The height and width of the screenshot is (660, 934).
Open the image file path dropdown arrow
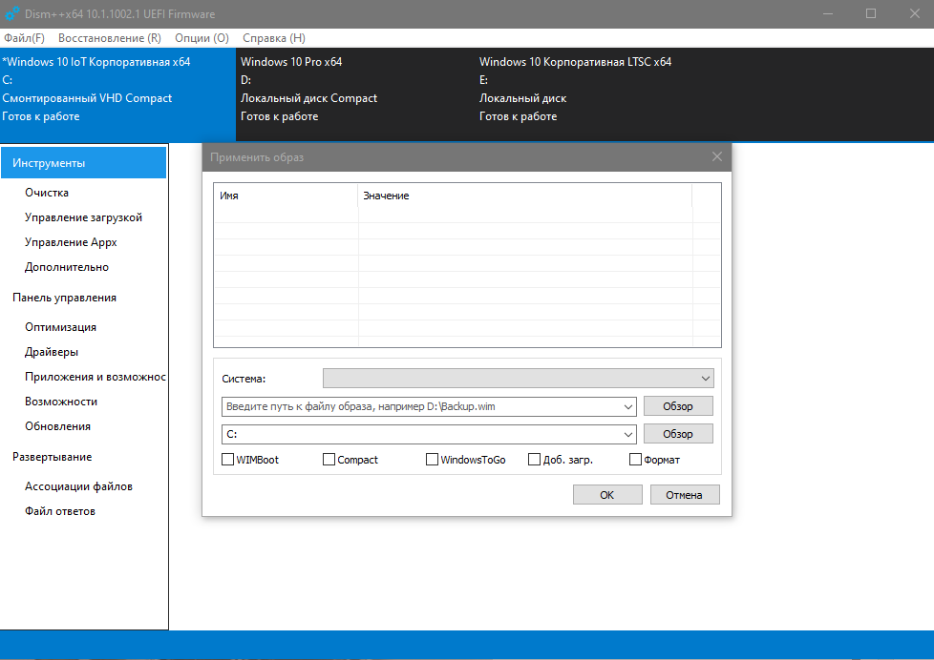[x=627, y=406]
